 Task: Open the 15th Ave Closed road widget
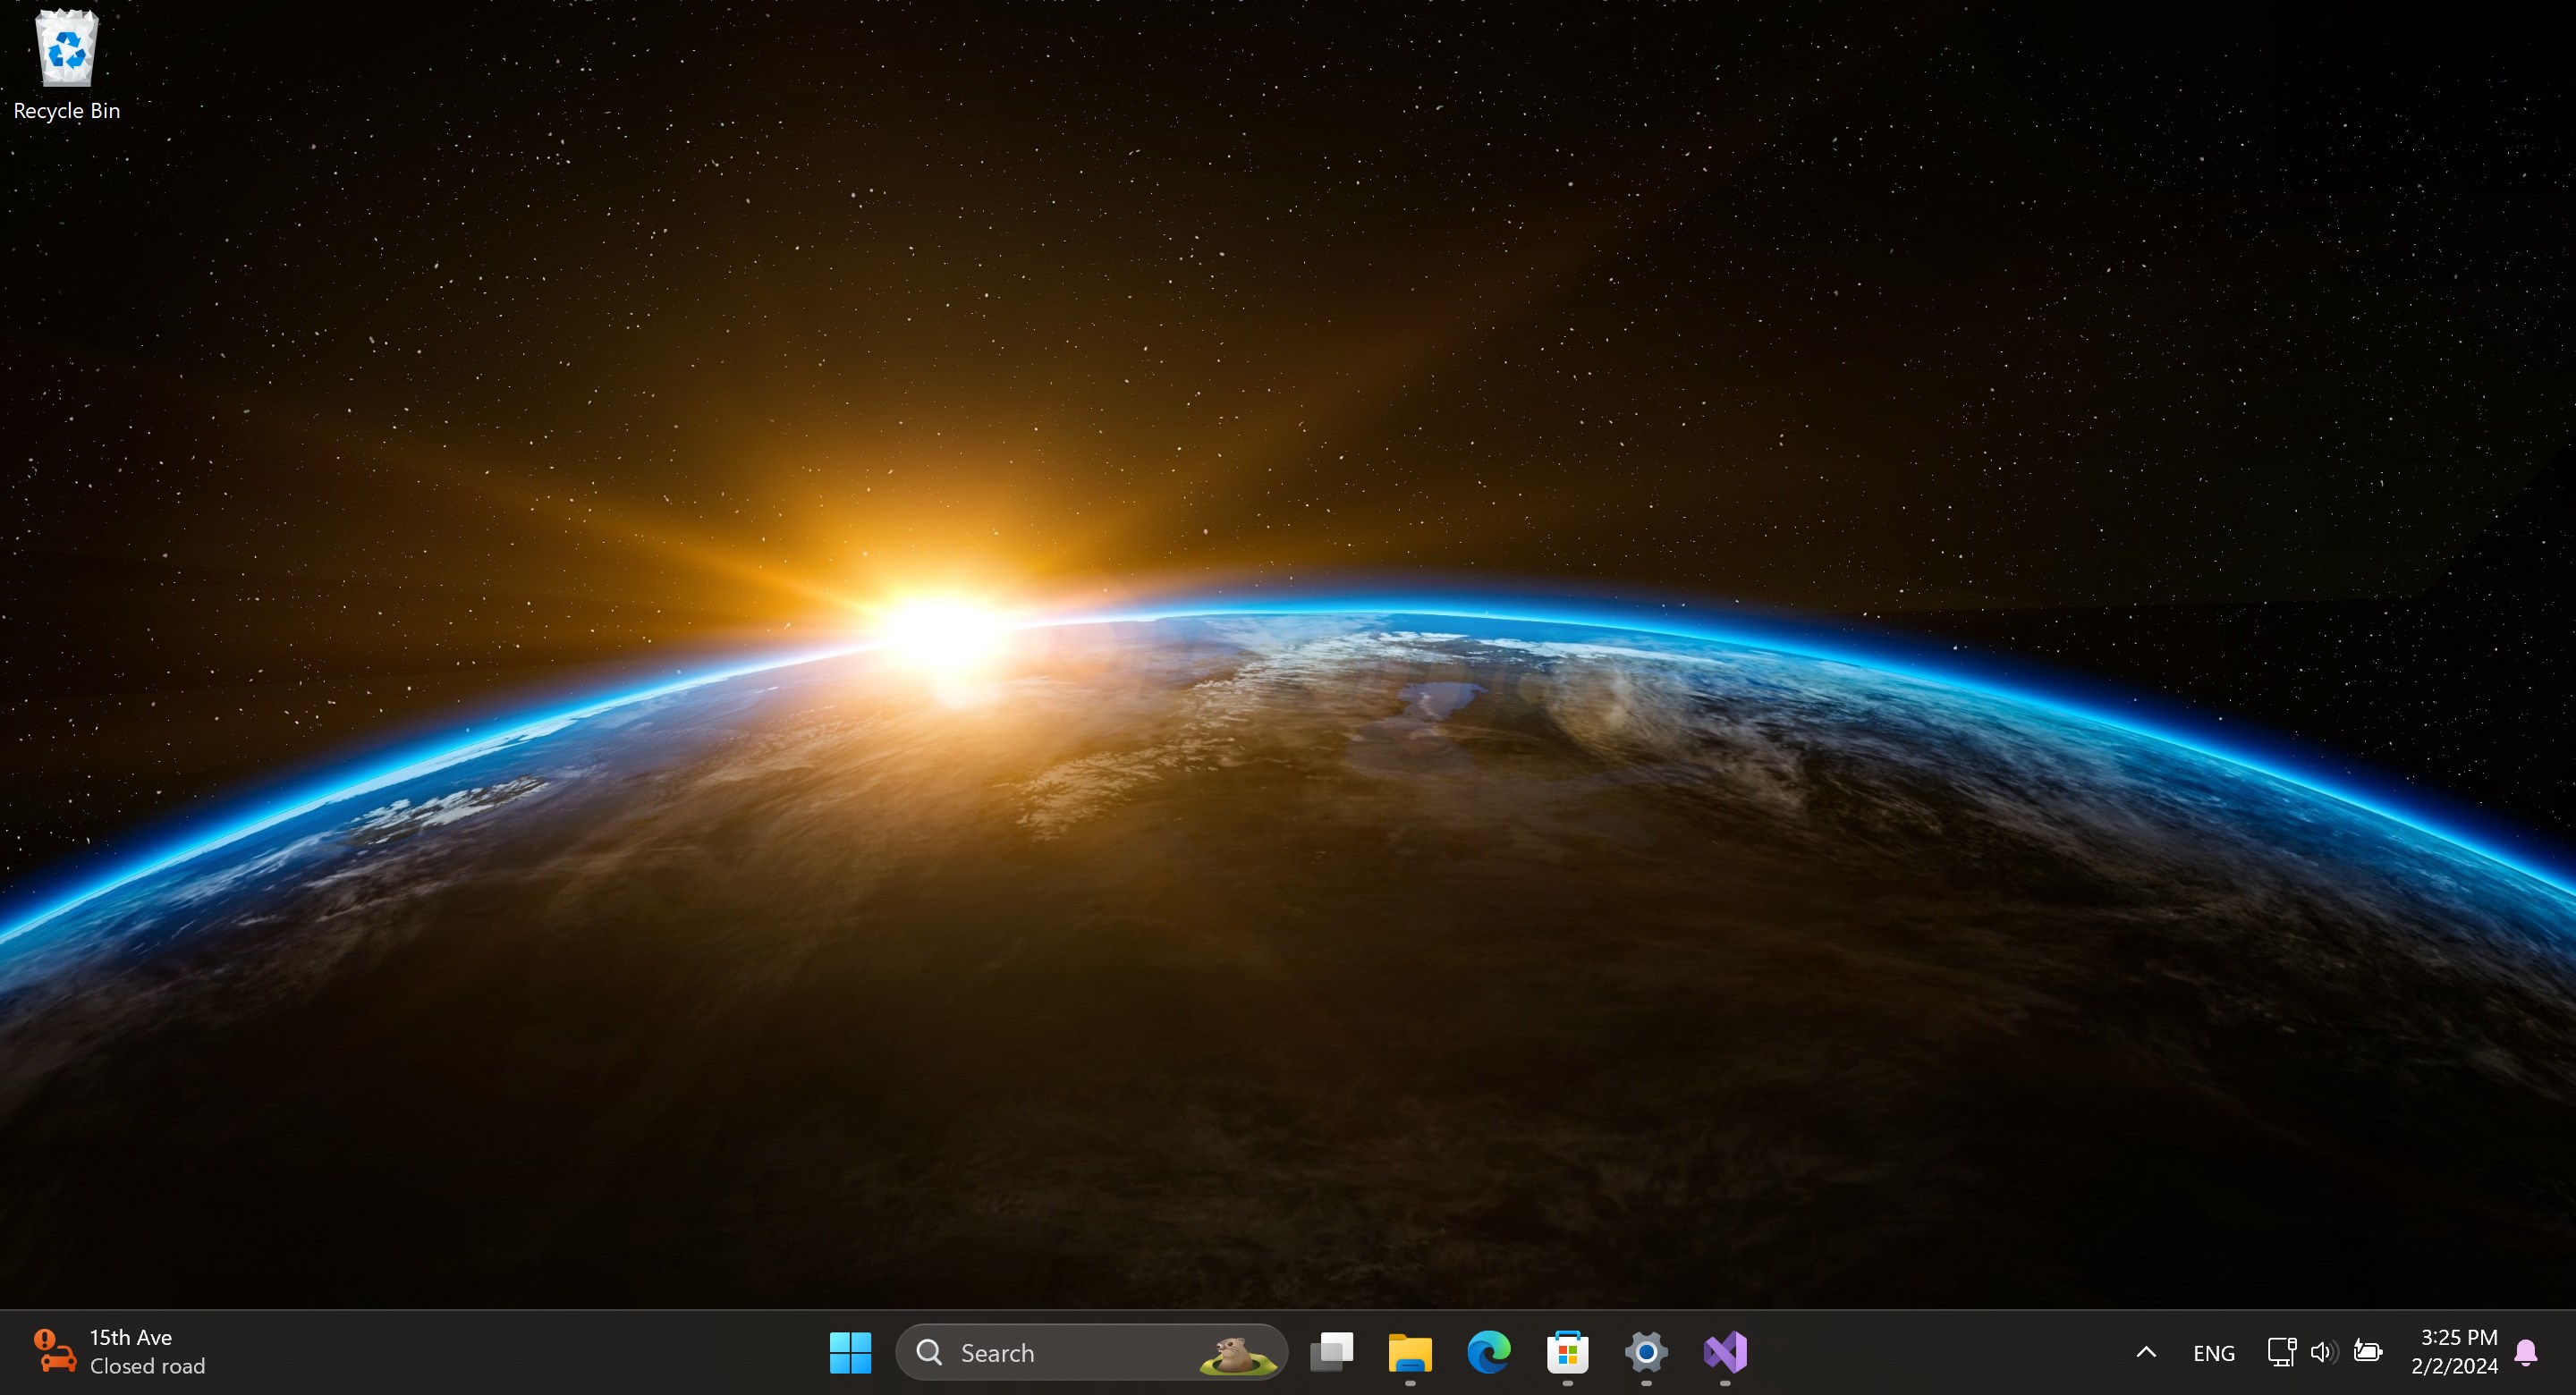click(x=146, y=1351)
